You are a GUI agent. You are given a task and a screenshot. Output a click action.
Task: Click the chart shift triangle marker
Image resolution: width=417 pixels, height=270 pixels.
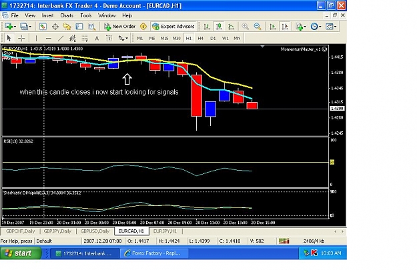[262, 47]
